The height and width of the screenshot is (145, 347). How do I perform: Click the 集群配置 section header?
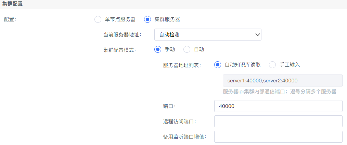[x=12, y=4]
